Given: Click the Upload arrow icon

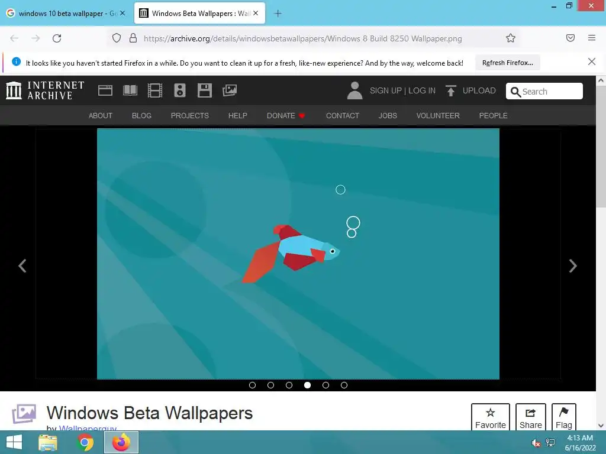Looking at the screenshot, I should (450, 90).
